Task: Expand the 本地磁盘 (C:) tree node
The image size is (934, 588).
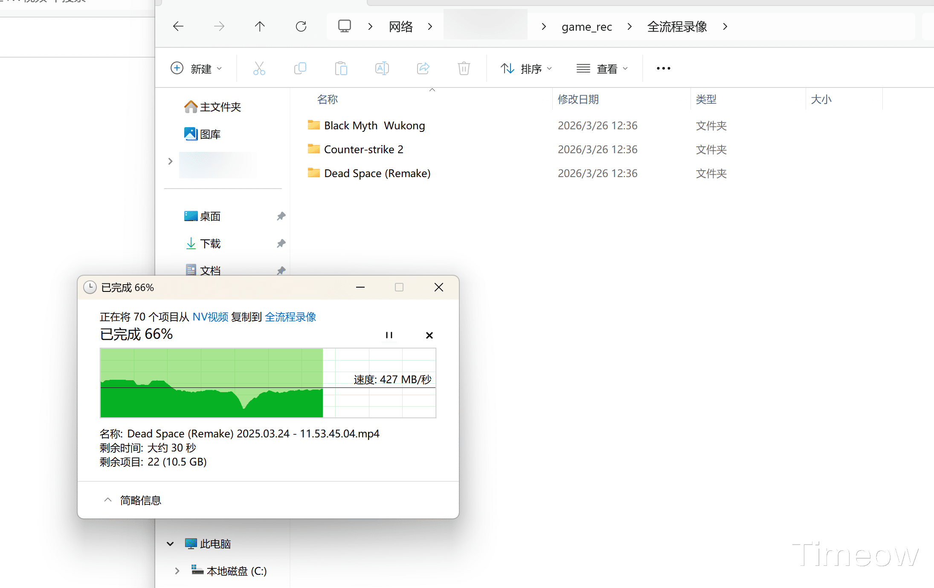Action: tap(177, 571)
